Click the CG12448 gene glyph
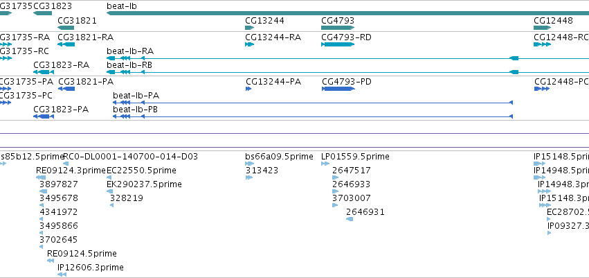This screenshot has height=278, width=589. 543,28
